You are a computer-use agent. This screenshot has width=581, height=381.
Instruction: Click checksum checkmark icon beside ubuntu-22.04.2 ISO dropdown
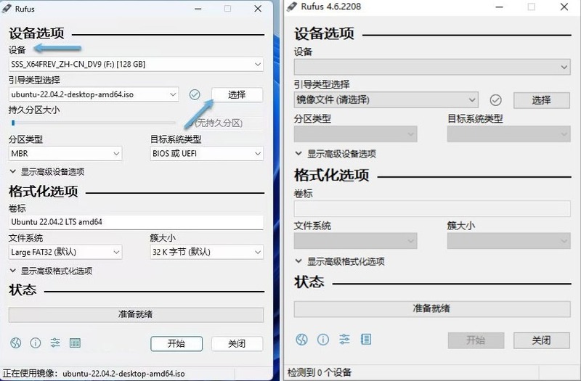tap(195, 94)
